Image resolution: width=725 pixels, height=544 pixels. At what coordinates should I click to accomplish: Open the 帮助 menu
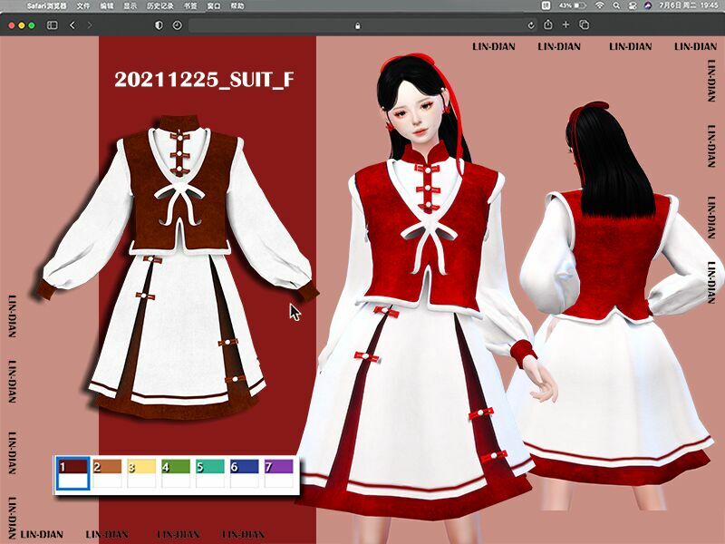tap(237, 6)
